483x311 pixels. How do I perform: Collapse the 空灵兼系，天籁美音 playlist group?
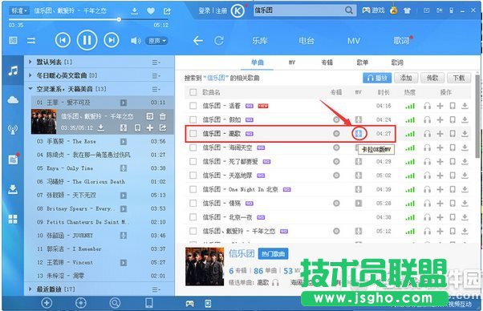[x=30, y=89]
